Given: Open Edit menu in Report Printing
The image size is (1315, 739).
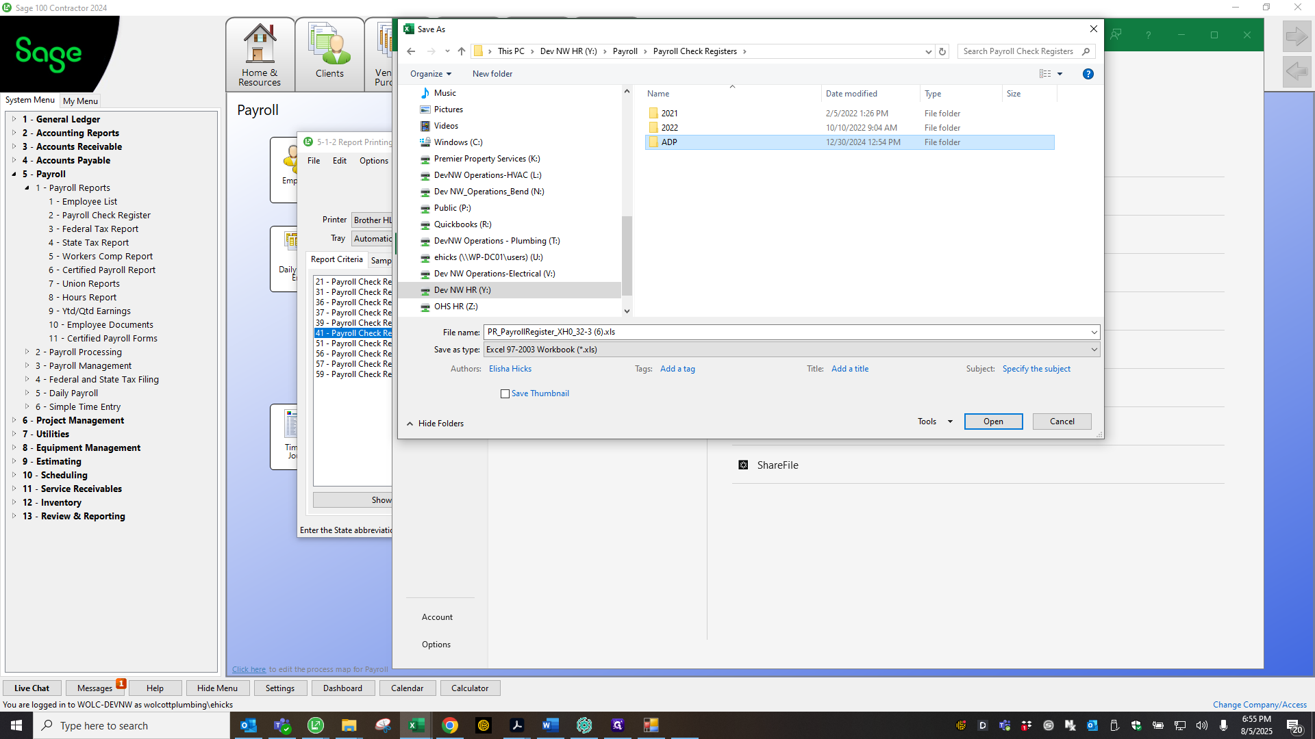Looking at the screenshot, I should pos(340,161).
